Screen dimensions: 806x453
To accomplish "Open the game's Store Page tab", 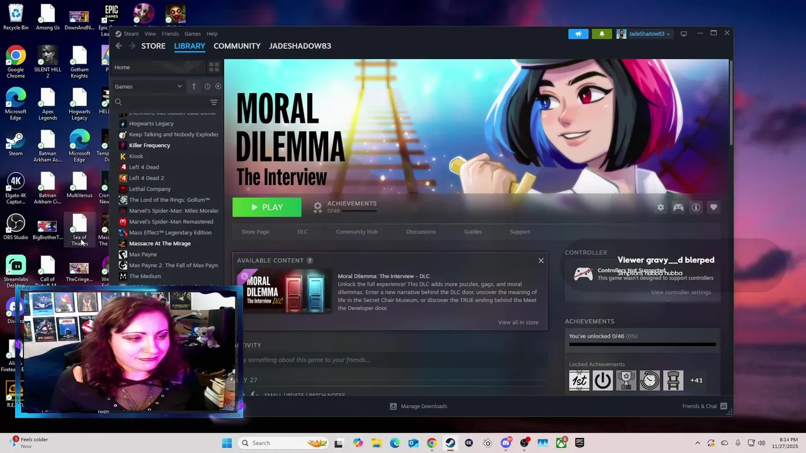I will pos(256,232).
